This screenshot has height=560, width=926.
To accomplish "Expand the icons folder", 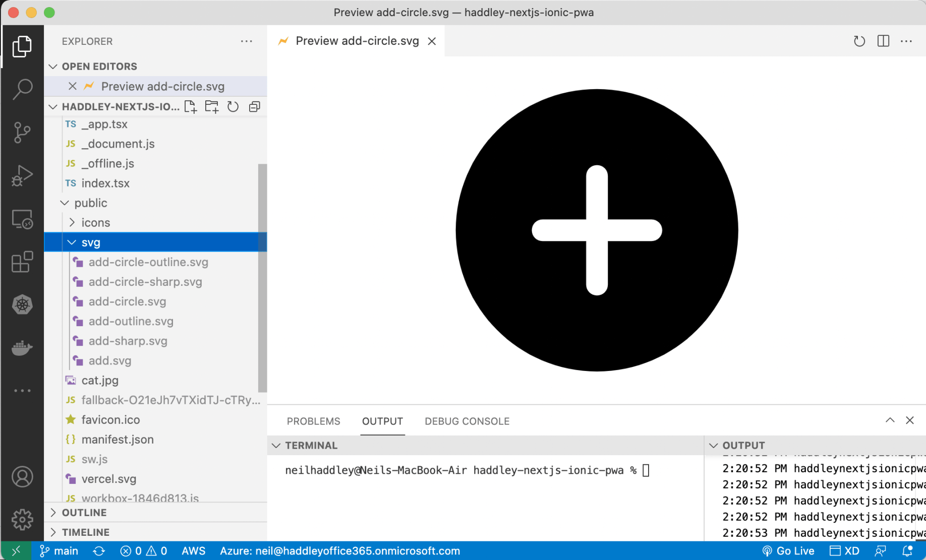I will pos(72,223).
